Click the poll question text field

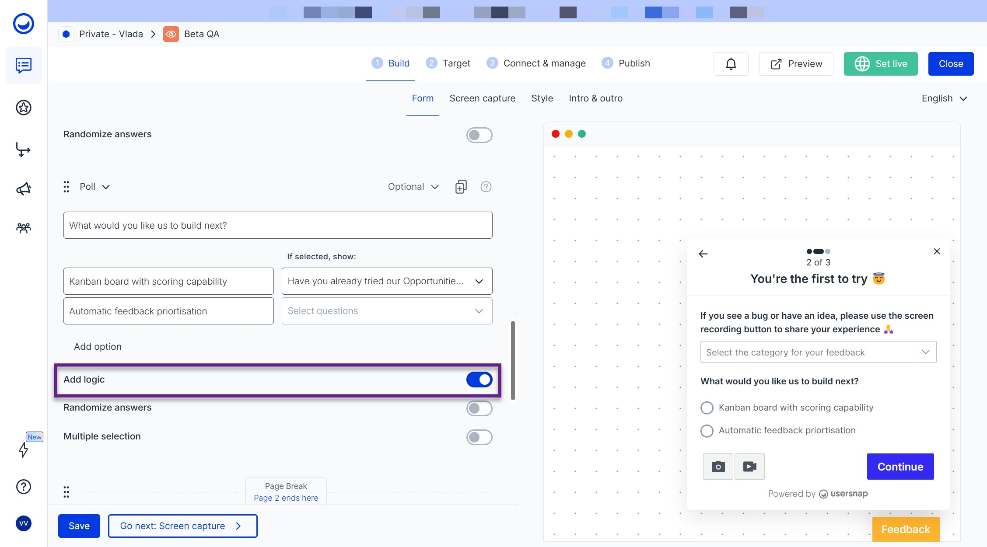(277, 225)
